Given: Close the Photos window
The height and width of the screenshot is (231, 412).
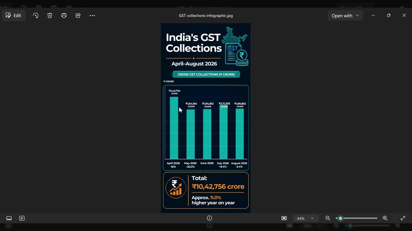Looking at the screenshot, I should pos(404,15).
